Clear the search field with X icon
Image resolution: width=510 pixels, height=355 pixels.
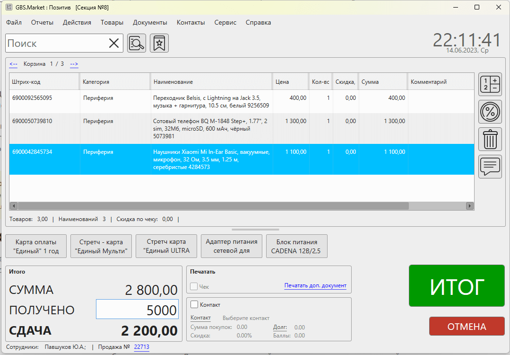[114, 44]
